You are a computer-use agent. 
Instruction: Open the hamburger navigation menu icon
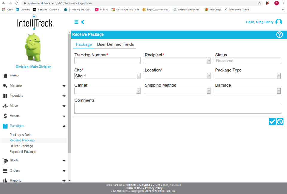point(76,22)
